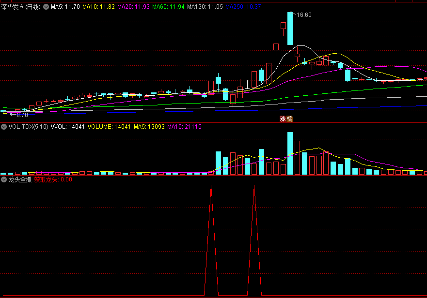Open the 龙头全抓 indicator dropdown arrow
The image size is (427, 298).
point(4,179)
